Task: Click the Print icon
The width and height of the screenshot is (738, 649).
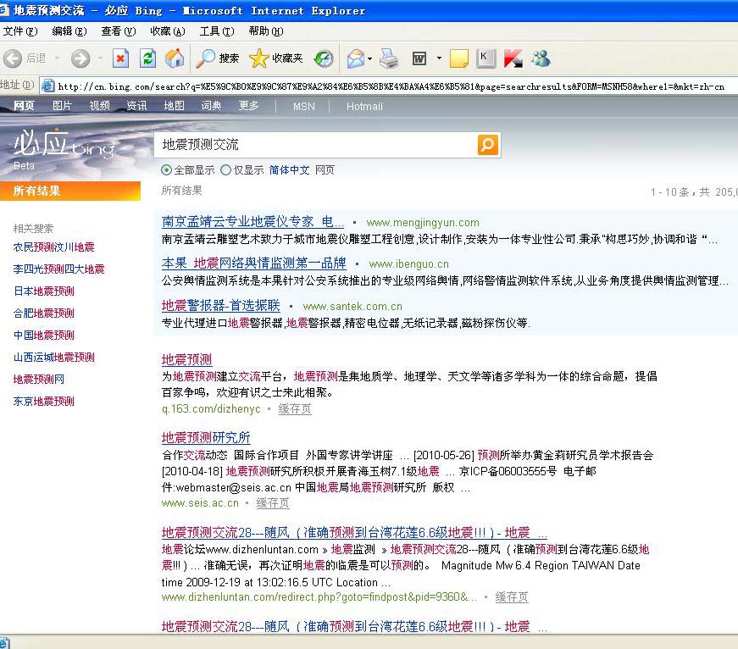Action: tap(389, 58)
